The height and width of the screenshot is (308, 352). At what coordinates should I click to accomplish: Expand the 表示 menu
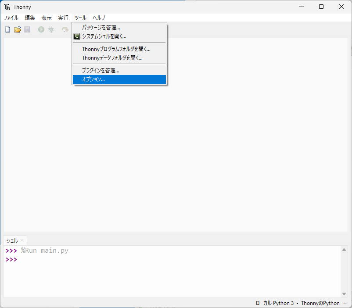point(47,18)
